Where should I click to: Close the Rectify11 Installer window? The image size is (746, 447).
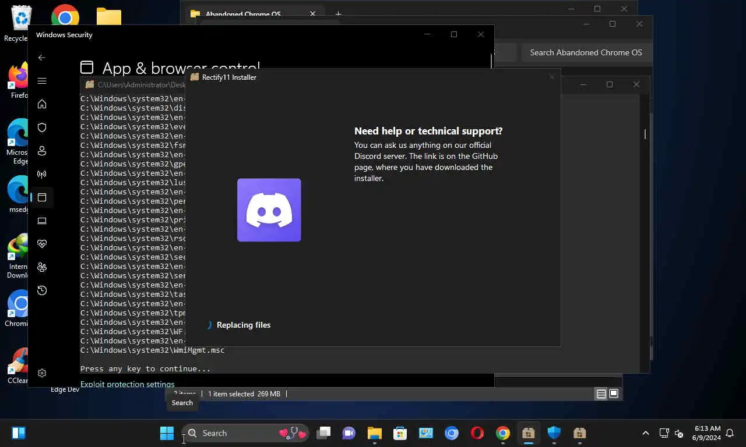coord(551,77)
